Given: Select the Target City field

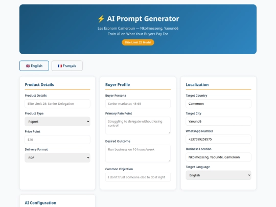Looking at the screenshot, I should (218, 121).
